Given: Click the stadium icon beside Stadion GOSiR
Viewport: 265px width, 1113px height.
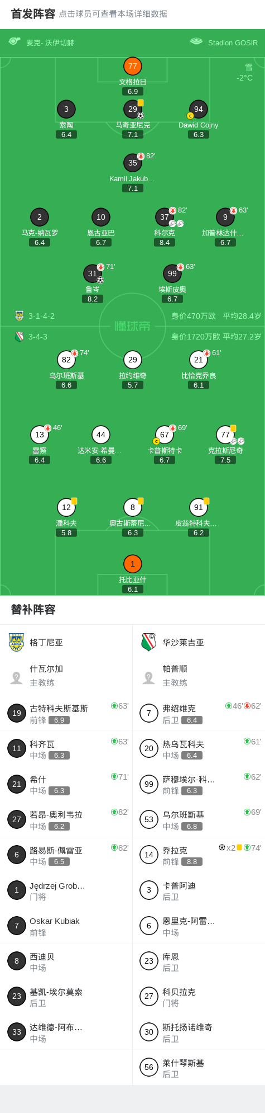Looking at the screenshot, I should coord(196,41).
